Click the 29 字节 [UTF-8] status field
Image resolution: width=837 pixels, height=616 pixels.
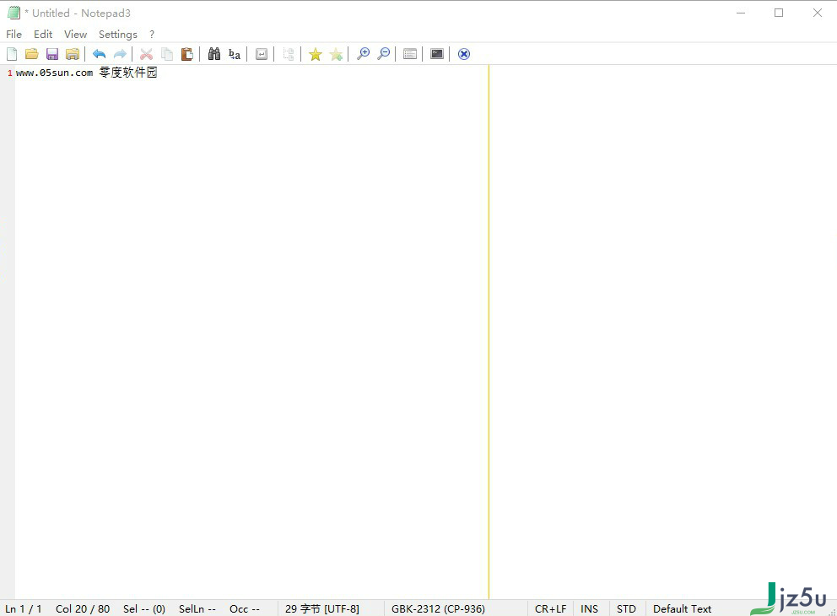pyautogui.click(x=321, y=608)
